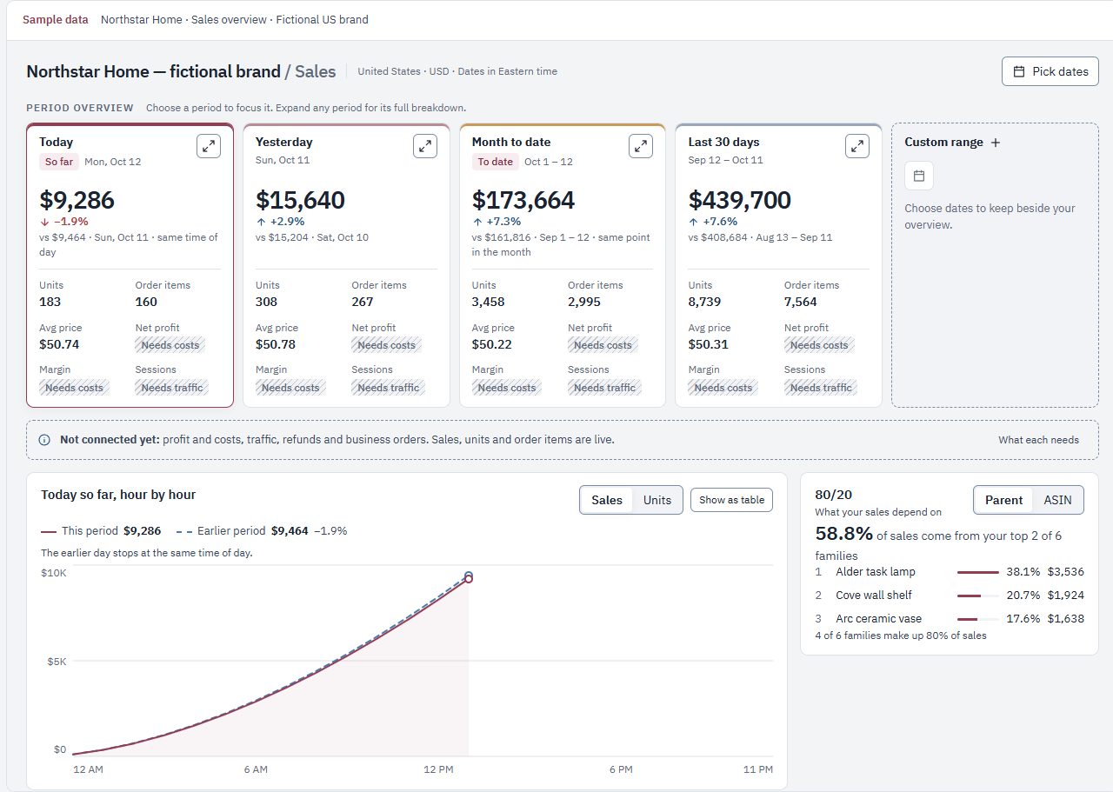The height and width of the screenshot is (792, 1113).
Task: Click the This period legend entry
Action: [101, 530]
